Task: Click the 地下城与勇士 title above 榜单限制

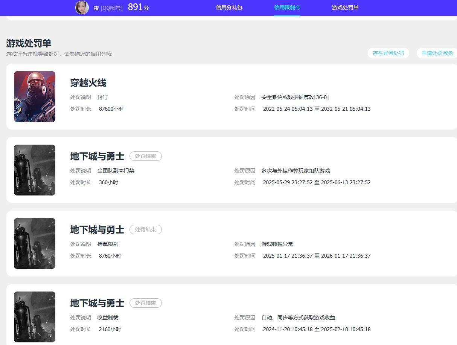Action: (97, 230)
